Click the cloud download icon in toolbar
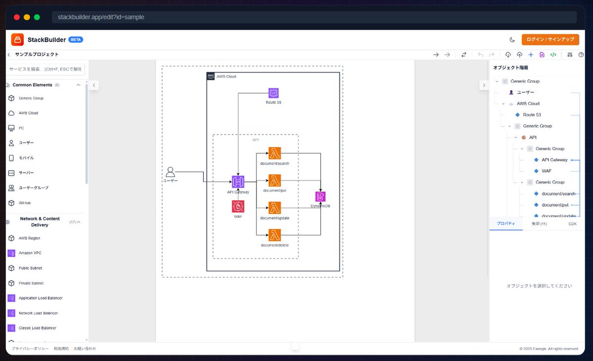The height and width of the screenshot is (361, 593). pyautogui.click(x=508, y=55)
